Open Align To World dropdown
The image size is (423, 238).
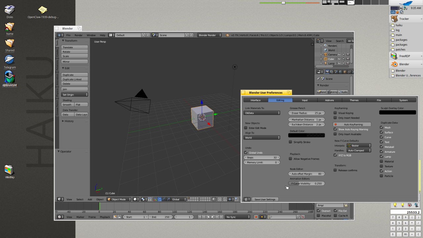coord(262,138)
